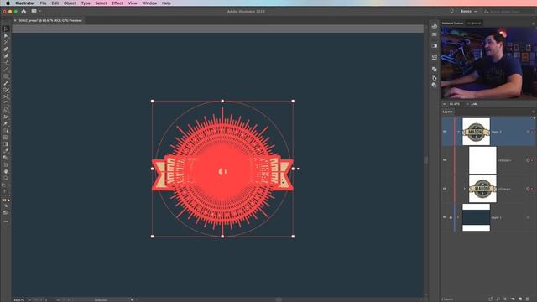This screenshot has width=537, height=302.
Task: Select the Hand tool
Action: tap(6, 171)
